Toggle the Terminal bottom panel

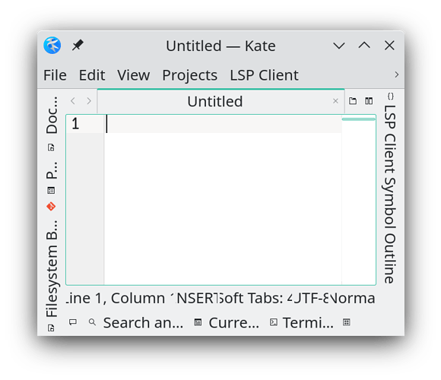302,322
